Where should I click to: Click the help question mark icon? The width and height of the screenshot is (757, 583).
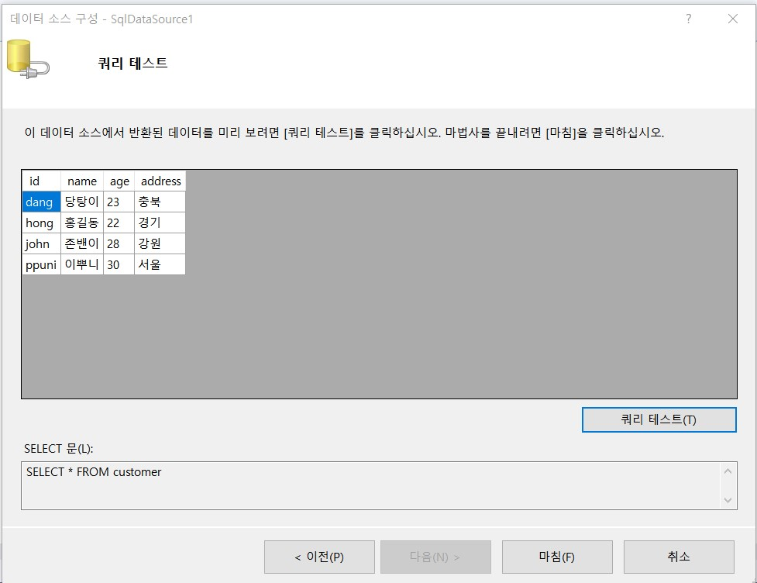click(x=689, y=19)
